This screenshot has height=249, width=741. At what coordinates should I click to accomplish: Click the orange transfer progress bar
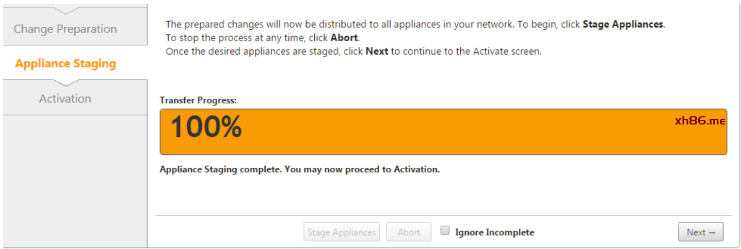click(443, 132)
